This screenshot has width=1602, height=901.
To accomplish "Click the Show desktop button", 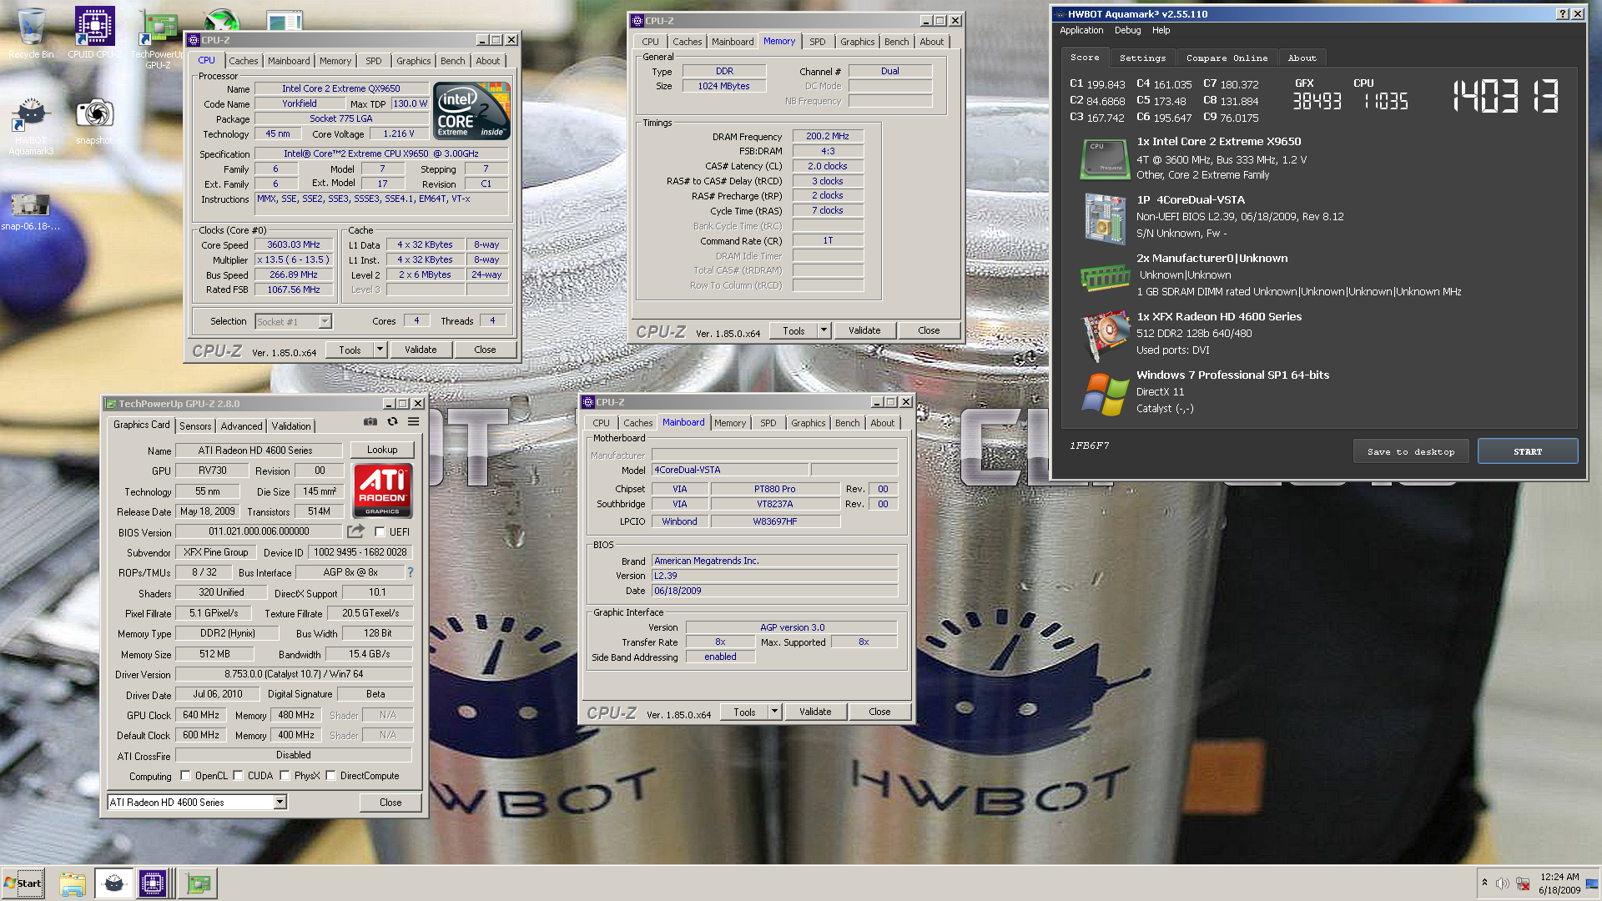I will 1593,883.
